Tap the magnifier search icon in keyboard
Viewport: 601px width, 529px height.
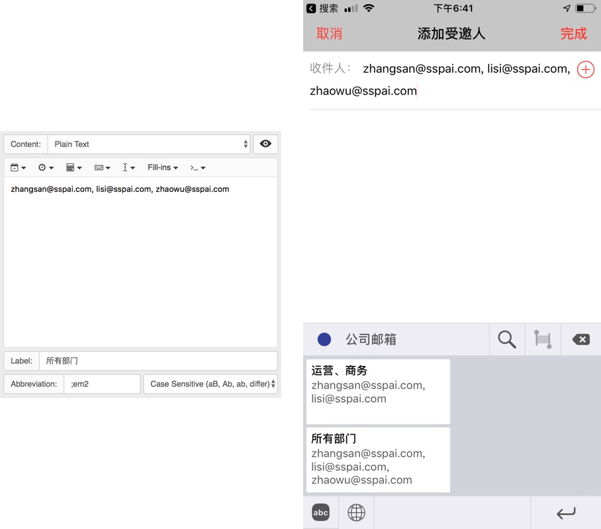pyautogui.click(x=507, y=340)
